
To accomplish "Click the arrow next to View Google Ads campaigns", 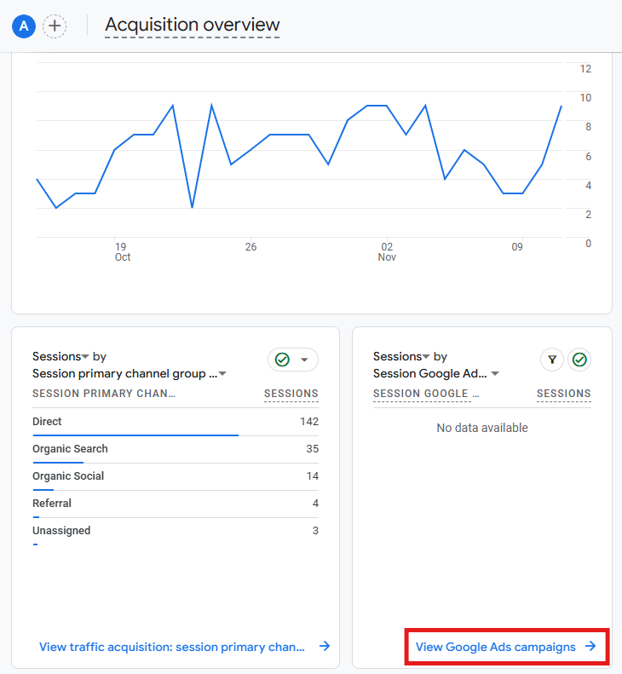I will click(x=591, y=646).
